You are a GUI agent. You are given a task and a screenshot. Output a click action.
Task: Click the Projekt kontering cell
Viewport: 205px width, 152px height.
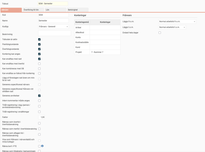click(x=105, y=52)
